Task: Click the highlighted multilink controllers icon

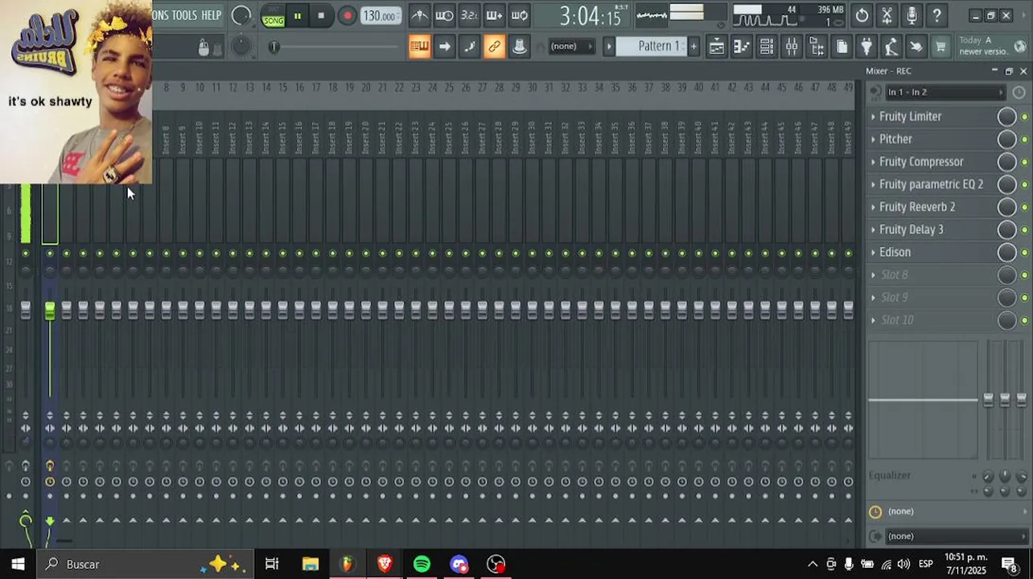Action: 494,47
